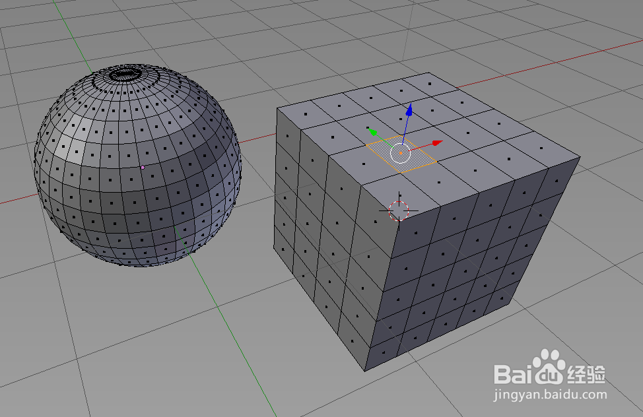Click the white manipulator center circle
643x417 pixels.
pos(400,153)
